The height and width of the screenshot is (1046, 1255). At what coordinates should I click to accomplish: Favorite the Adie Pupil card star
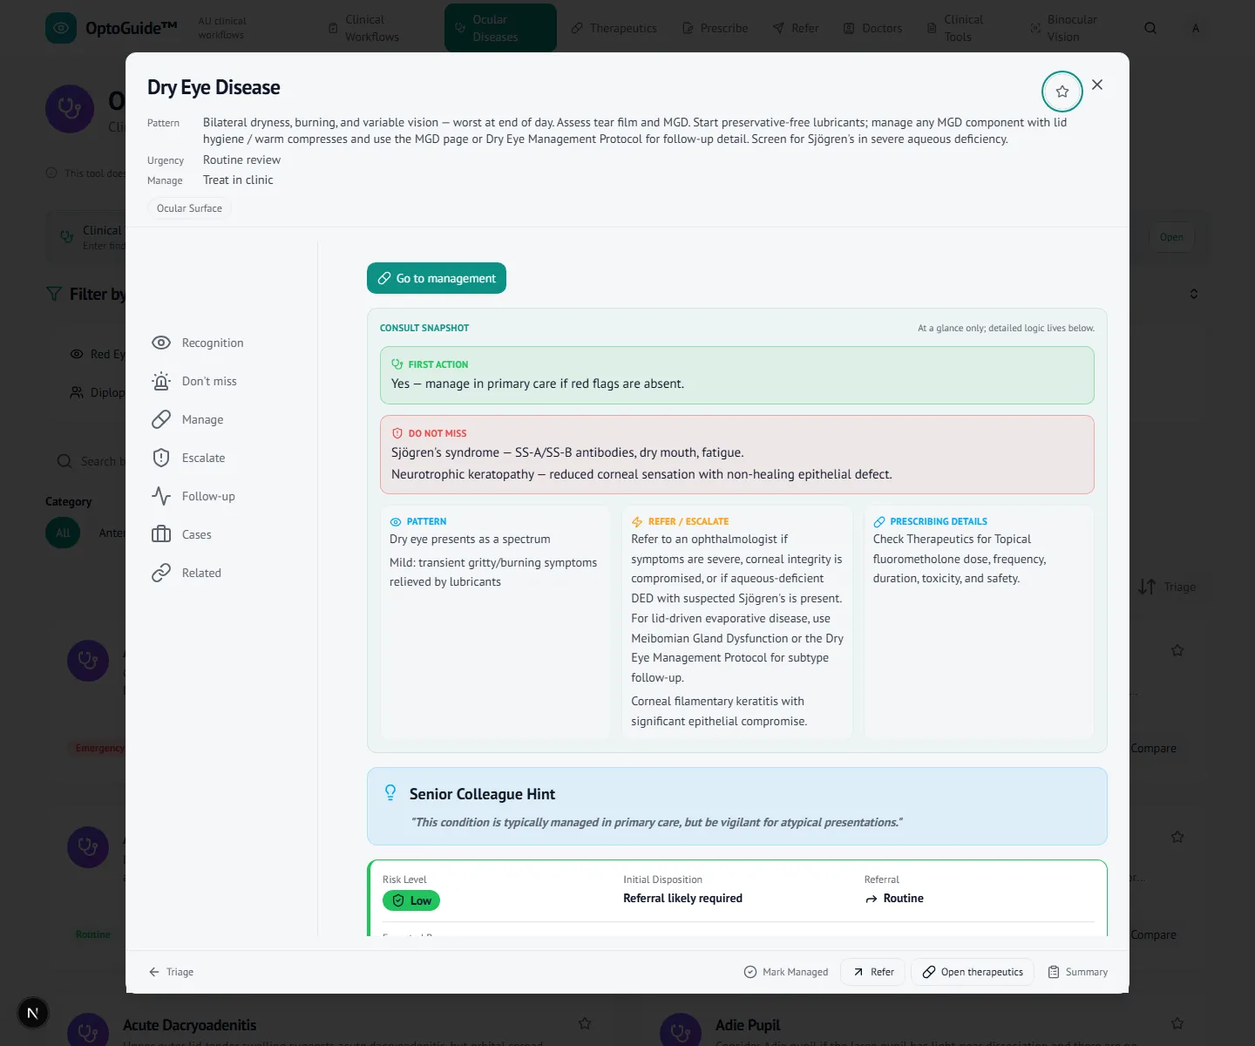click(1177, 1023)
